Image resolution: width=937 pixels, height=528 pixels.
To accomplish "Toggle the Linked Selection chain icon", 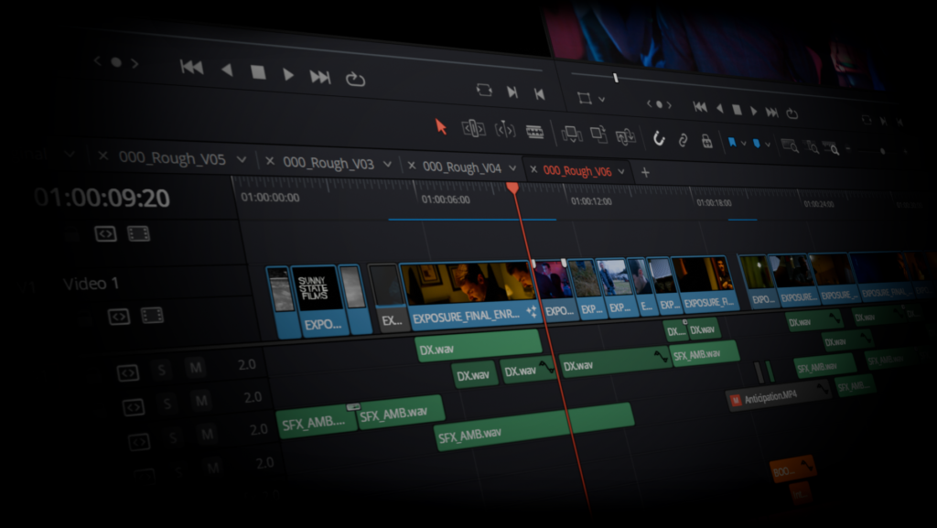I will coord(683,140).
